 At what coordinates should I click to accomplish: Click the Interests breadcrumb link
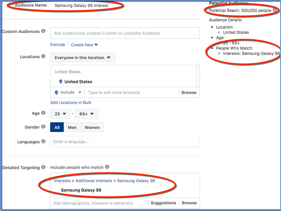click(x=62, y=181)
